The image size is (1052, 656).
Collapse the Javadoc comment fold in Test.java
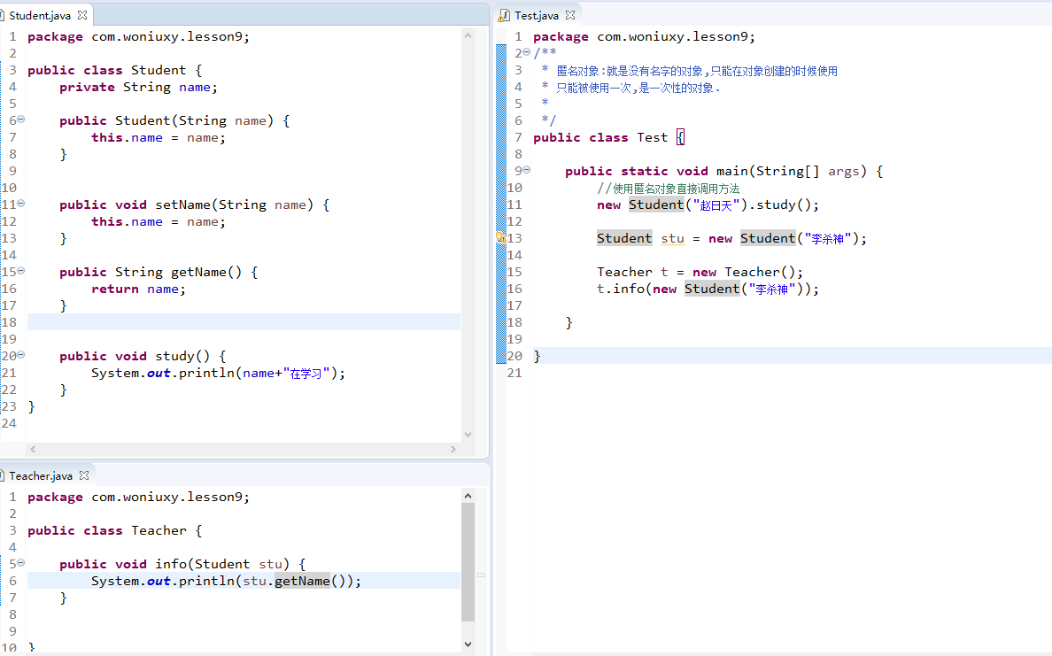click(x=527, y=52)
